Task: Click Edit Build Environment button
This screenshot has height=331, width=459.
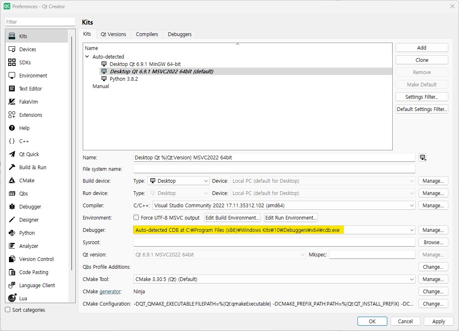Action: (233, 218)
